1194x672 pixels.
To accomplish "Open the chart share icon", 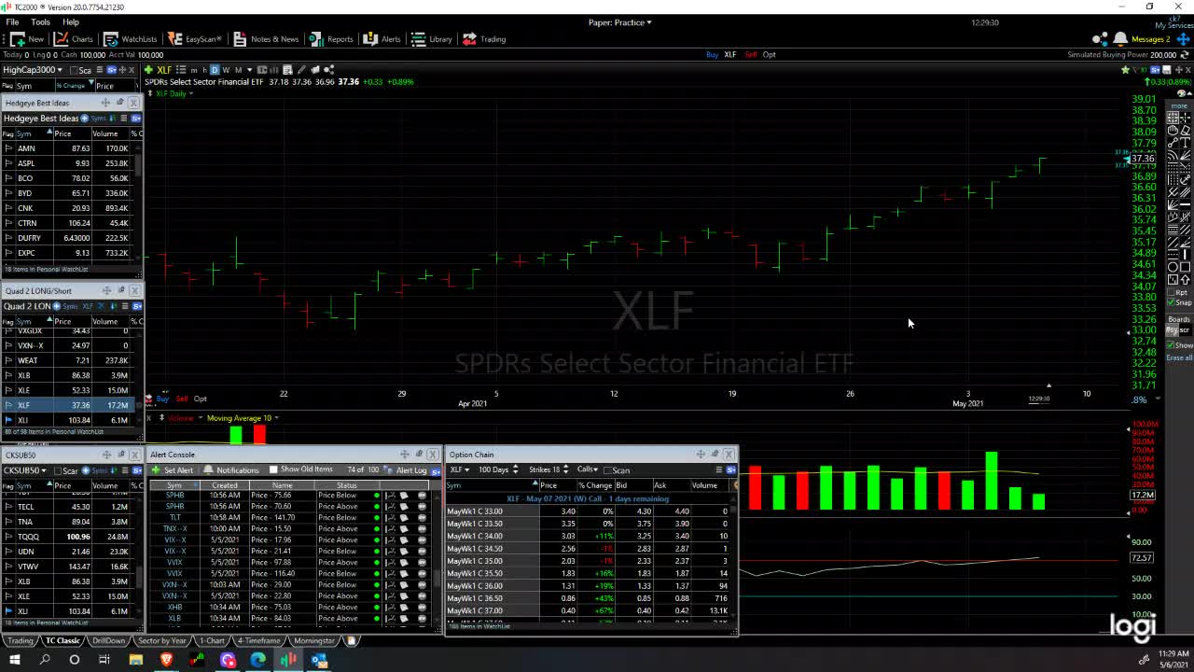I will pyautogui.click(x=328, y=70).
